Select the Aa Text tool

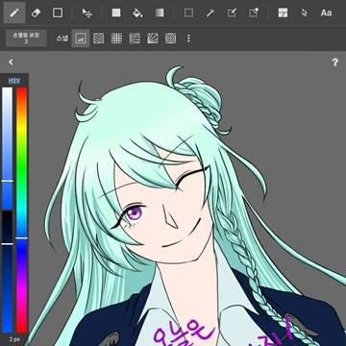tap(326, 12)
